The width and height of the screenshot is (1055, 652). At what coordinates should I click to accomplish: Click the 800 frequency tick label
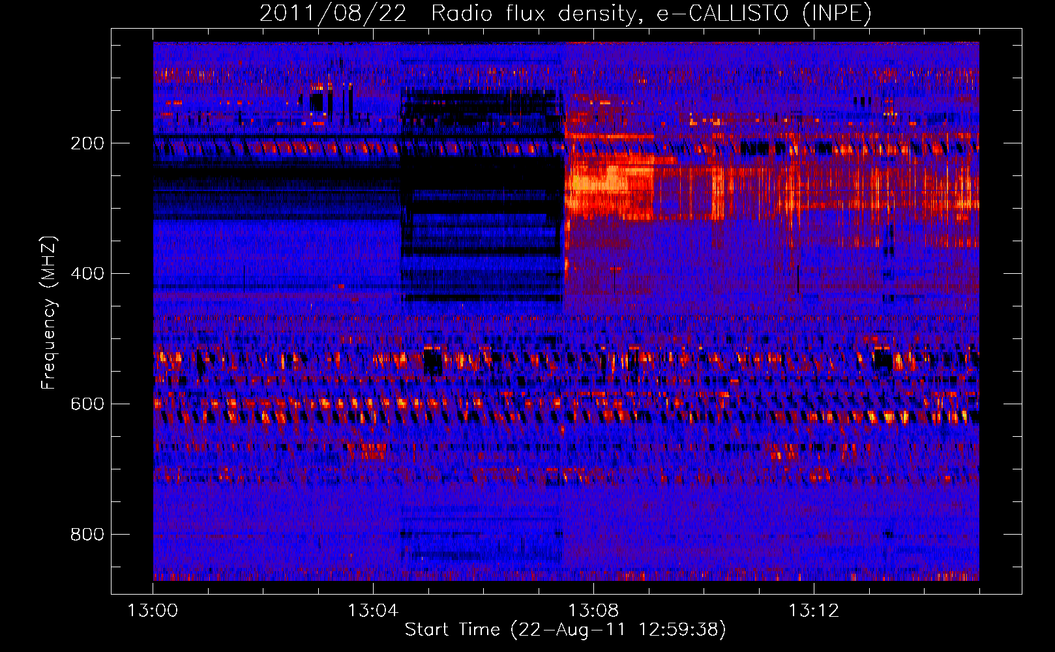[87, 535]
